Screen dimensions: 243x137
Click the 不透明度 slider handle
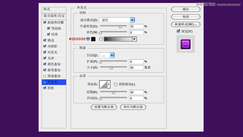click(x=120, y=27)
